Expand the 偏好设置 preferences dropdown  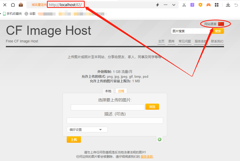(87, 130)
